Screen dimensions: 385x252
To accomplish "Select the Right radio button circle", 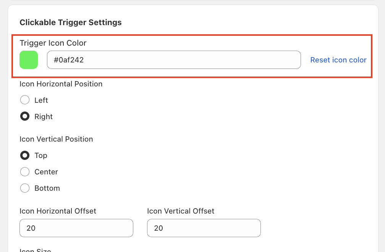I will pos(25,116).
